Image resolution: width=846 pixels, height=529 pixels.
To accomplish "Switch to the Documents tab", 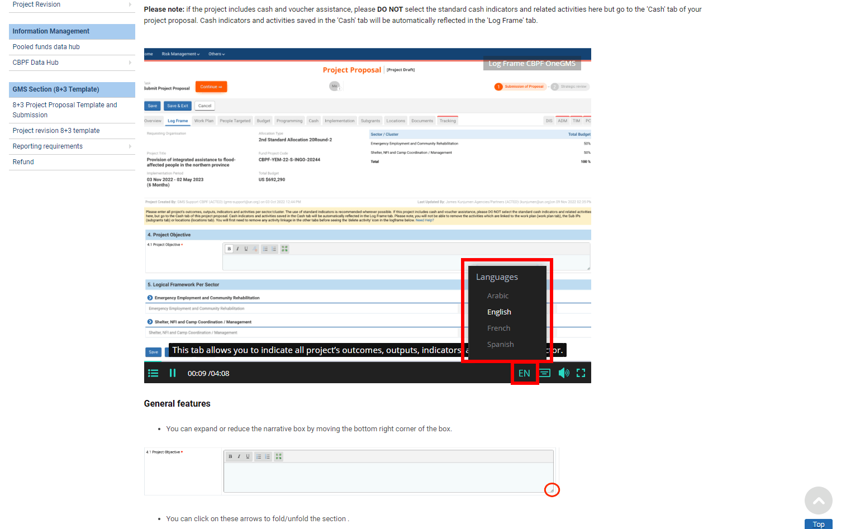I will pyautogui.click(x=422, y=121).
